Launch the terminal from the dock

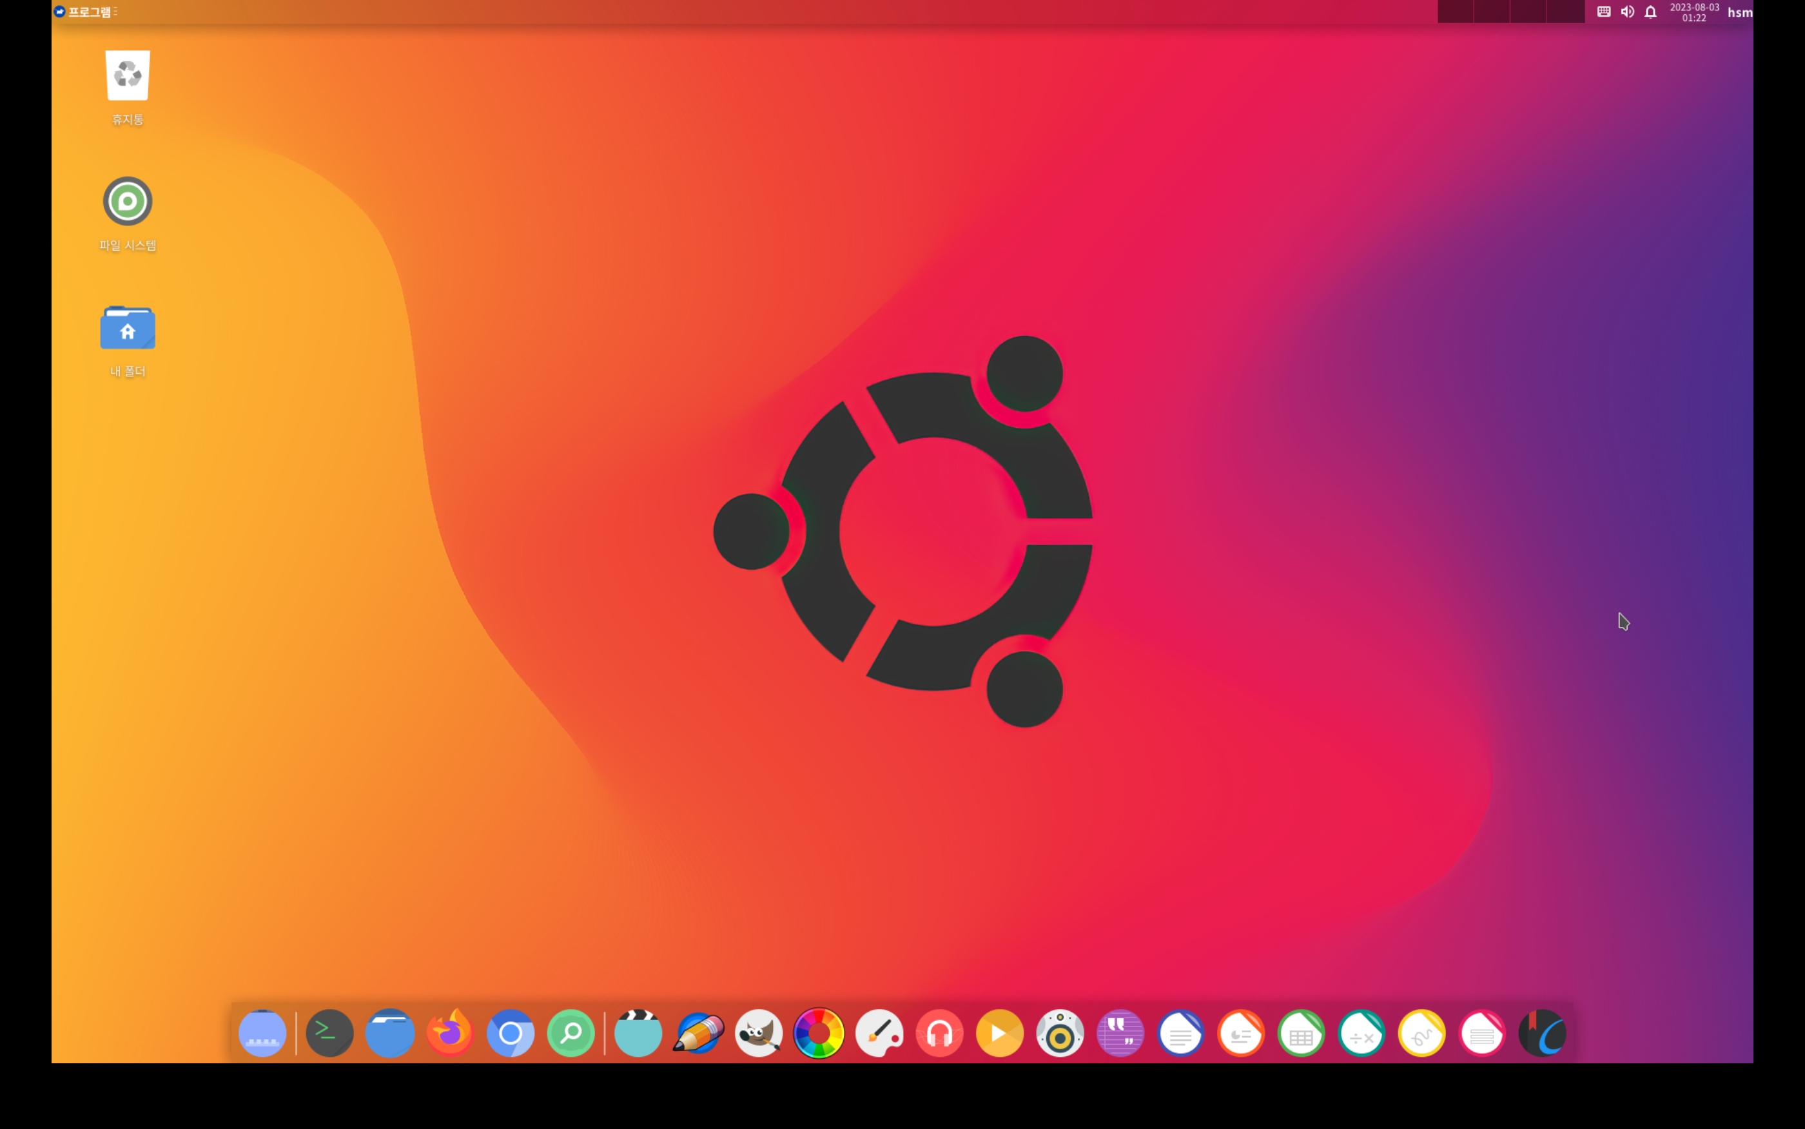pyautogui.click(x=329, y=1034)
